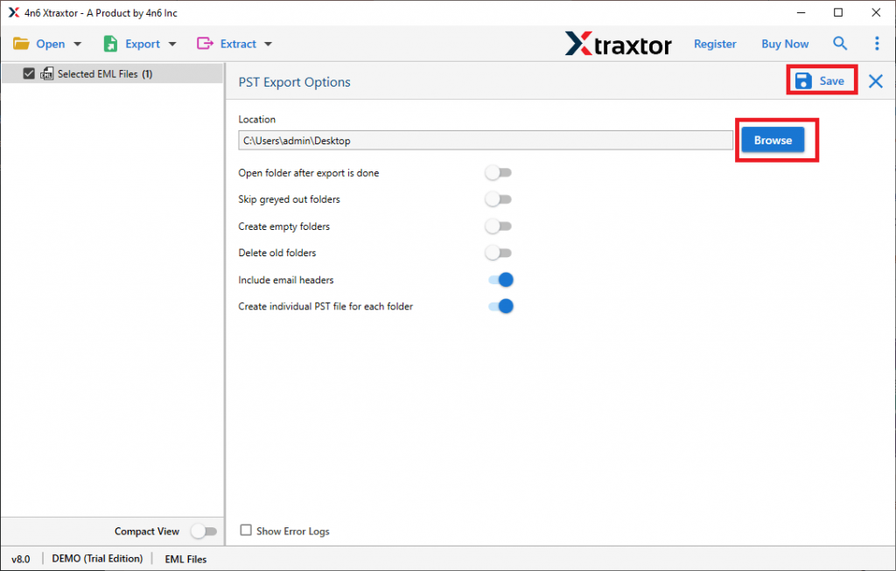
Task: Click the v8.0 version label
Action: point(21,559)
